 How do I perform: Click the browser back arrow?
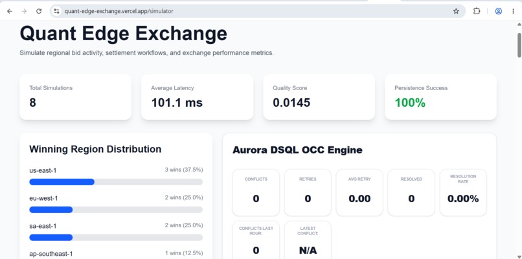(x=10, y=11)
